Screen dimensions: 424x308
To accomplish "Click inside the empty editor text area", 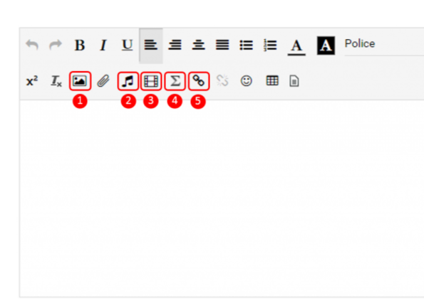I will coord(222,198).
